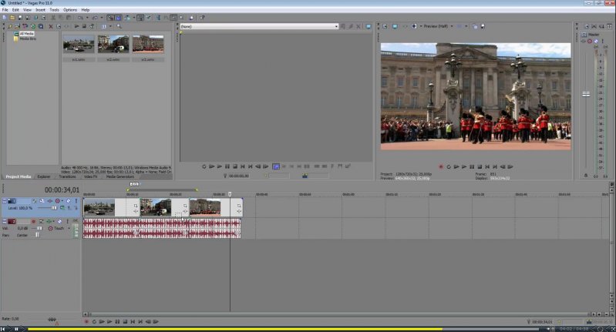Click the New project icon in toolbar
Screen dimensions: 616x332
point(5,17)
